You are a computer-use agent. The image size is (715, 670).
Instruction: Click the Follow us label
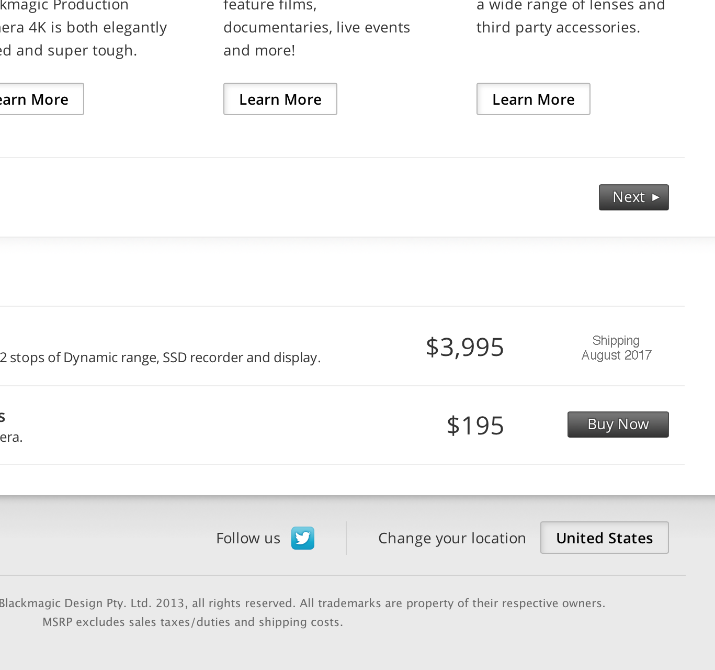(248, 538)
